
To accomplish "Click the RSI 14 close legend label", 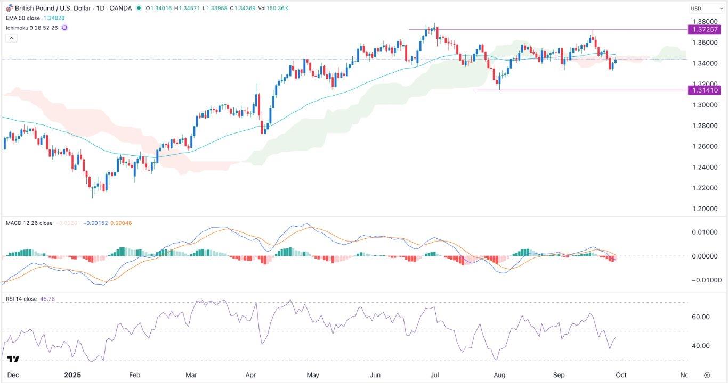I will (x=21, y=299).
